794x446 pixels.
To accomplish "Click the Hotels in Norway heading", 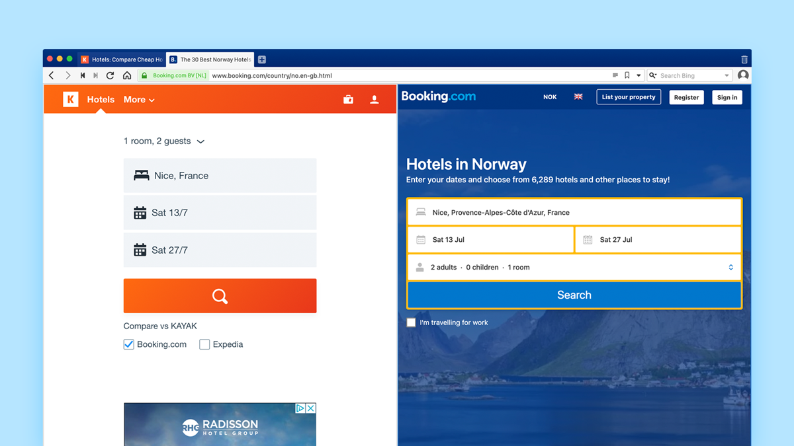I will (466, 165).
